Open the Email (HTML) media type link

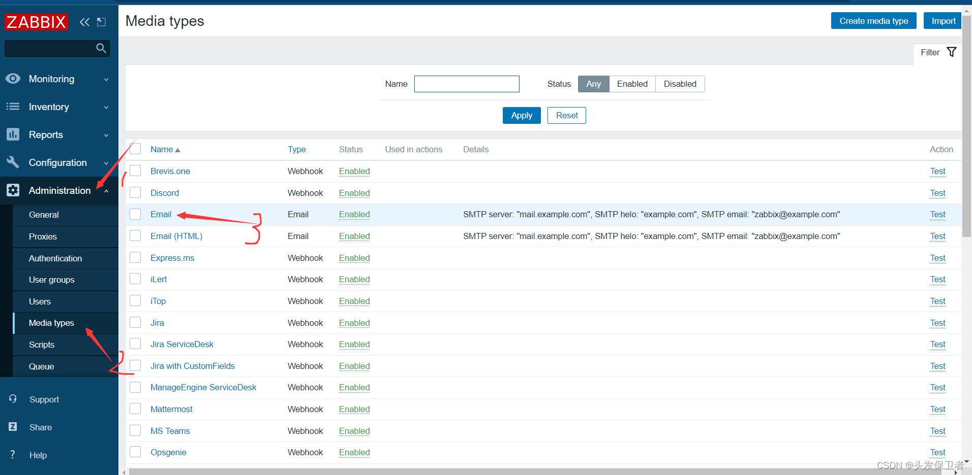(x=176, y=236)
